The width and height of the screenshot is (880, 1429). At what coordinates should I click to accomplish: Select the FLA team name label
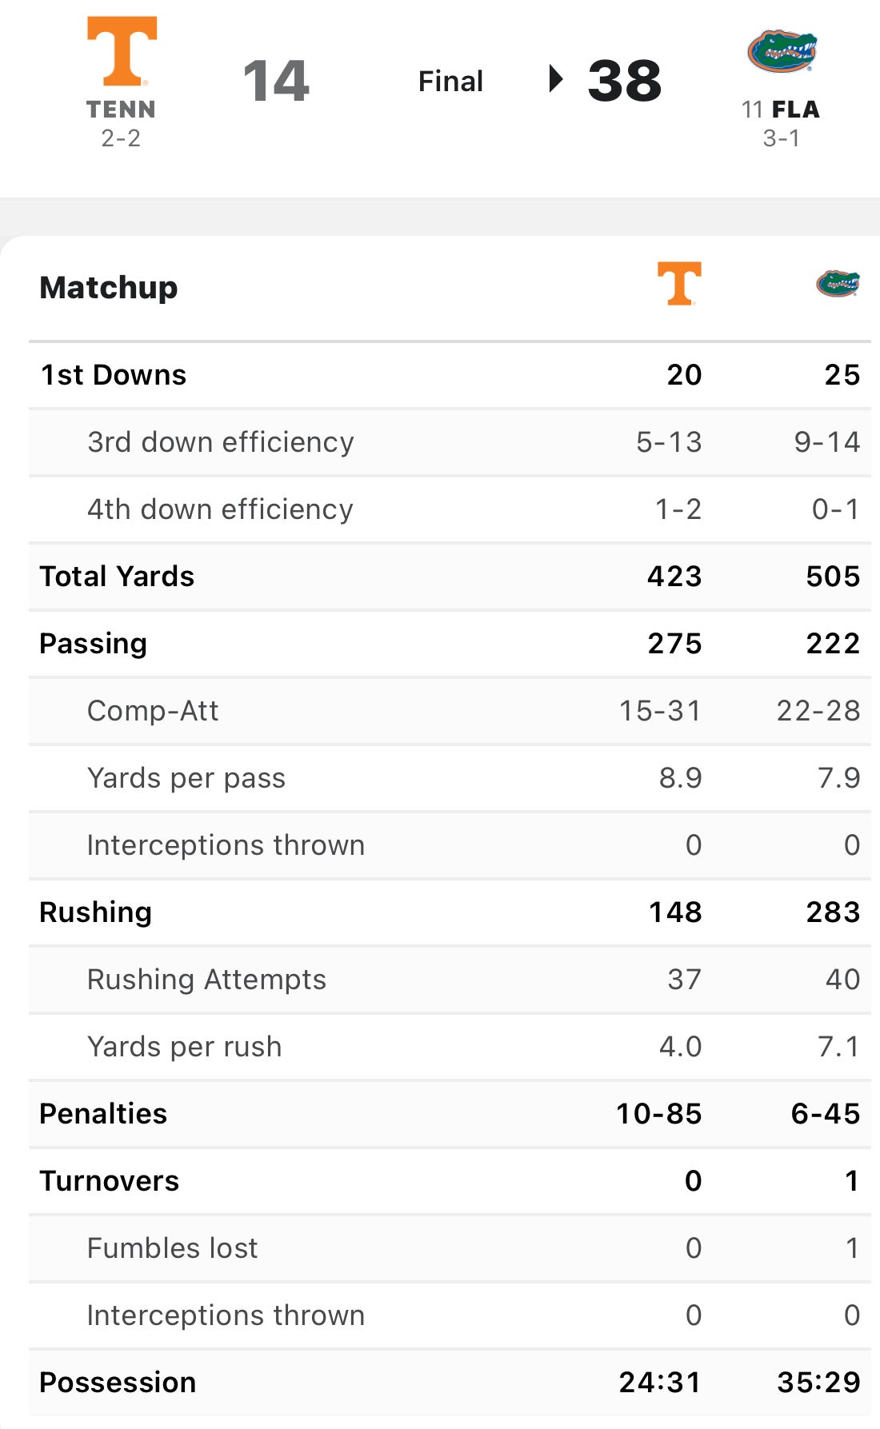point(795,110)
